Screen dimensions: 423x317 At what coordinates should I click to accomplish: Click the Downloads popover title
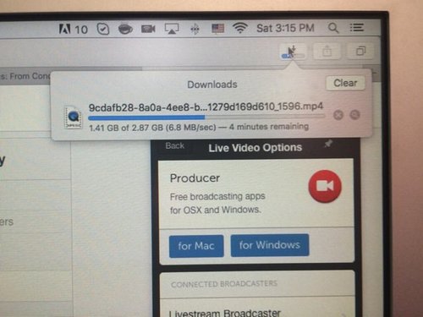pos(212,85)
